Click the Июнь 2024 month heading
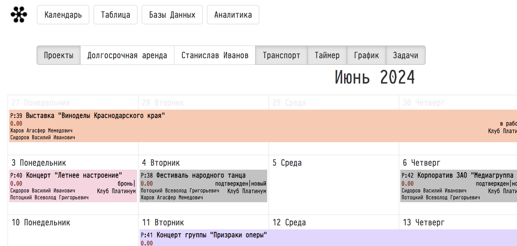The height and width of the screenshot is (246, 517). (x=375, y=77)
